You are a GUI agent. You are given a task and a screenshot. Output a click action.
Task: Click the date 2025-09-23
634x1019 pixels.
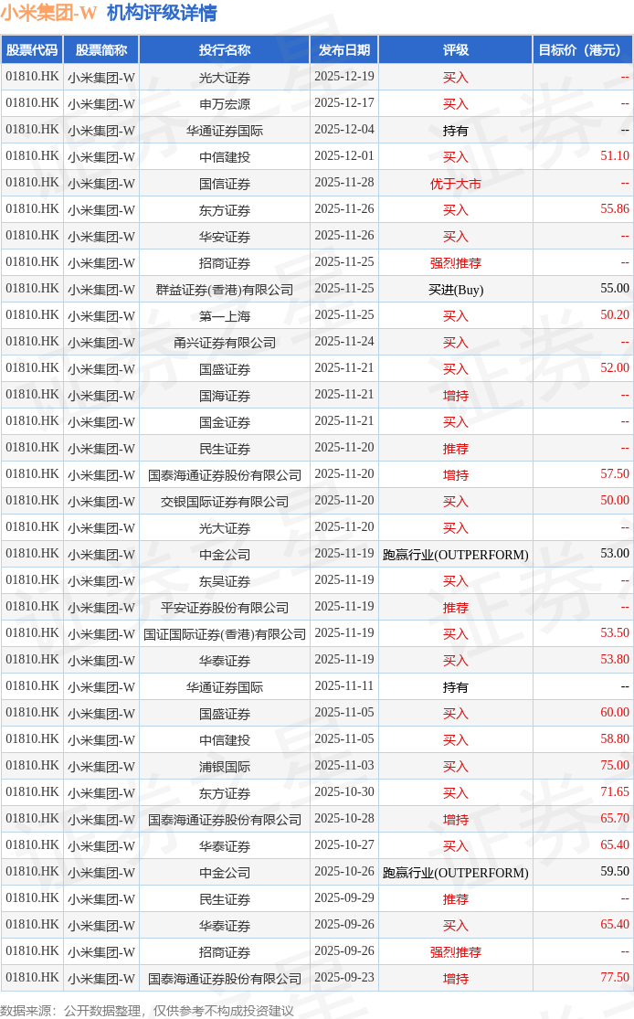coord(344,977)
